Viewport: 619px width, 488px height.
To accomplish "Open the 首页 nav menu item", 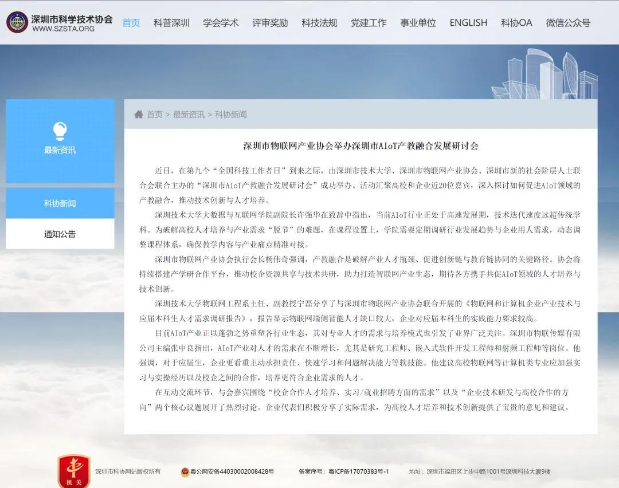I will 131,23.
